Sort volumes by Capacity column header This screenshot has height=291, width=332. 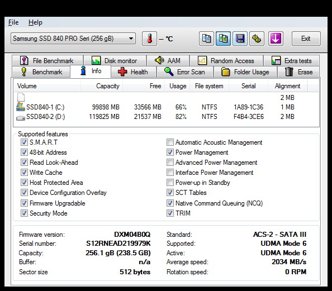(102, 86)
